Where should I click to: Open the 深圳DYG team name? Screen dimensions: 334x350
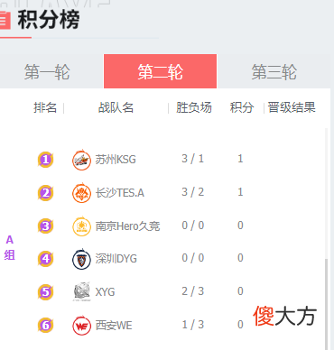click(116, 259)
